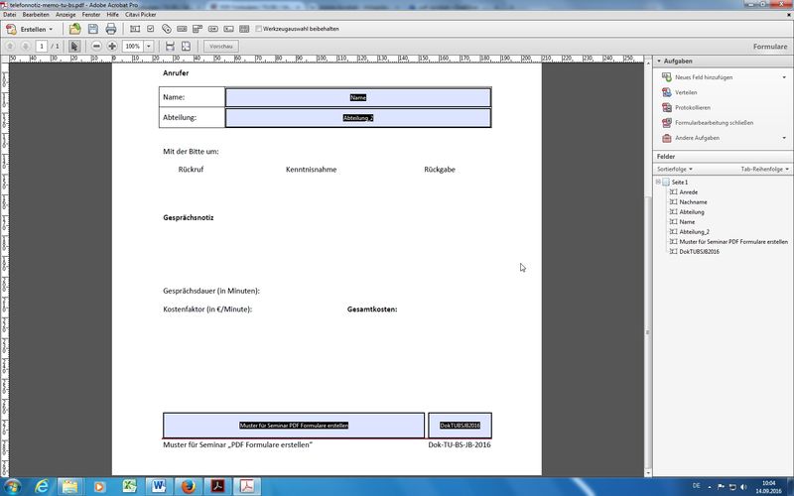Fit page width with scrolling icon
The image size is (794, 496).
pyautogui.click(x=170, y=46)
